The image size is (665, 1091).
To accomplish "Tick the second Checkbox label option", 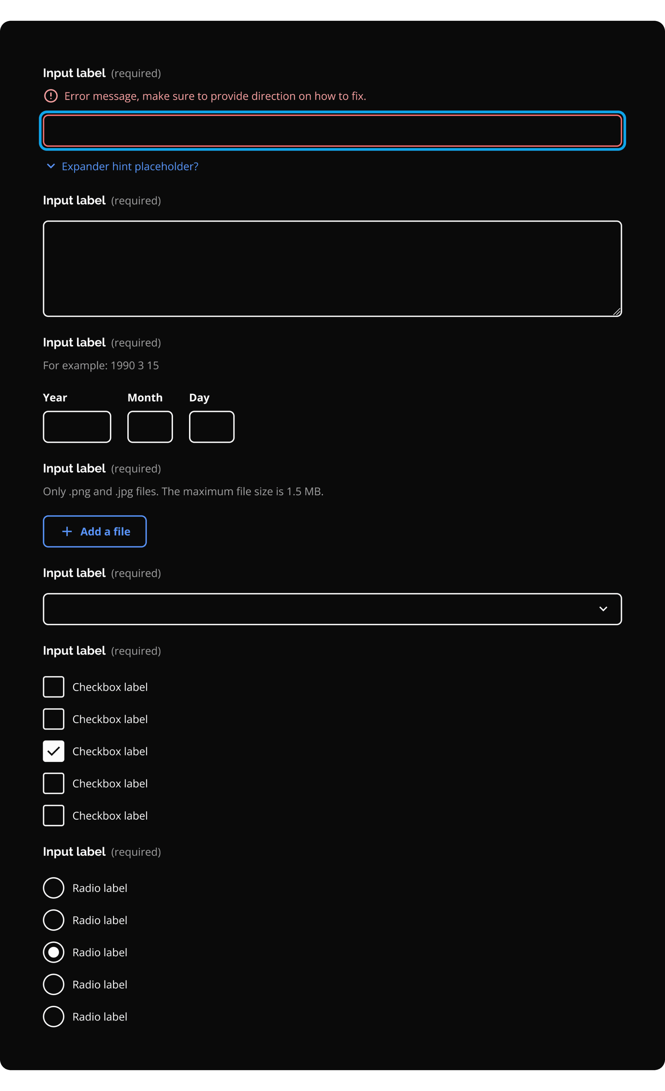I will pos(54,719).
